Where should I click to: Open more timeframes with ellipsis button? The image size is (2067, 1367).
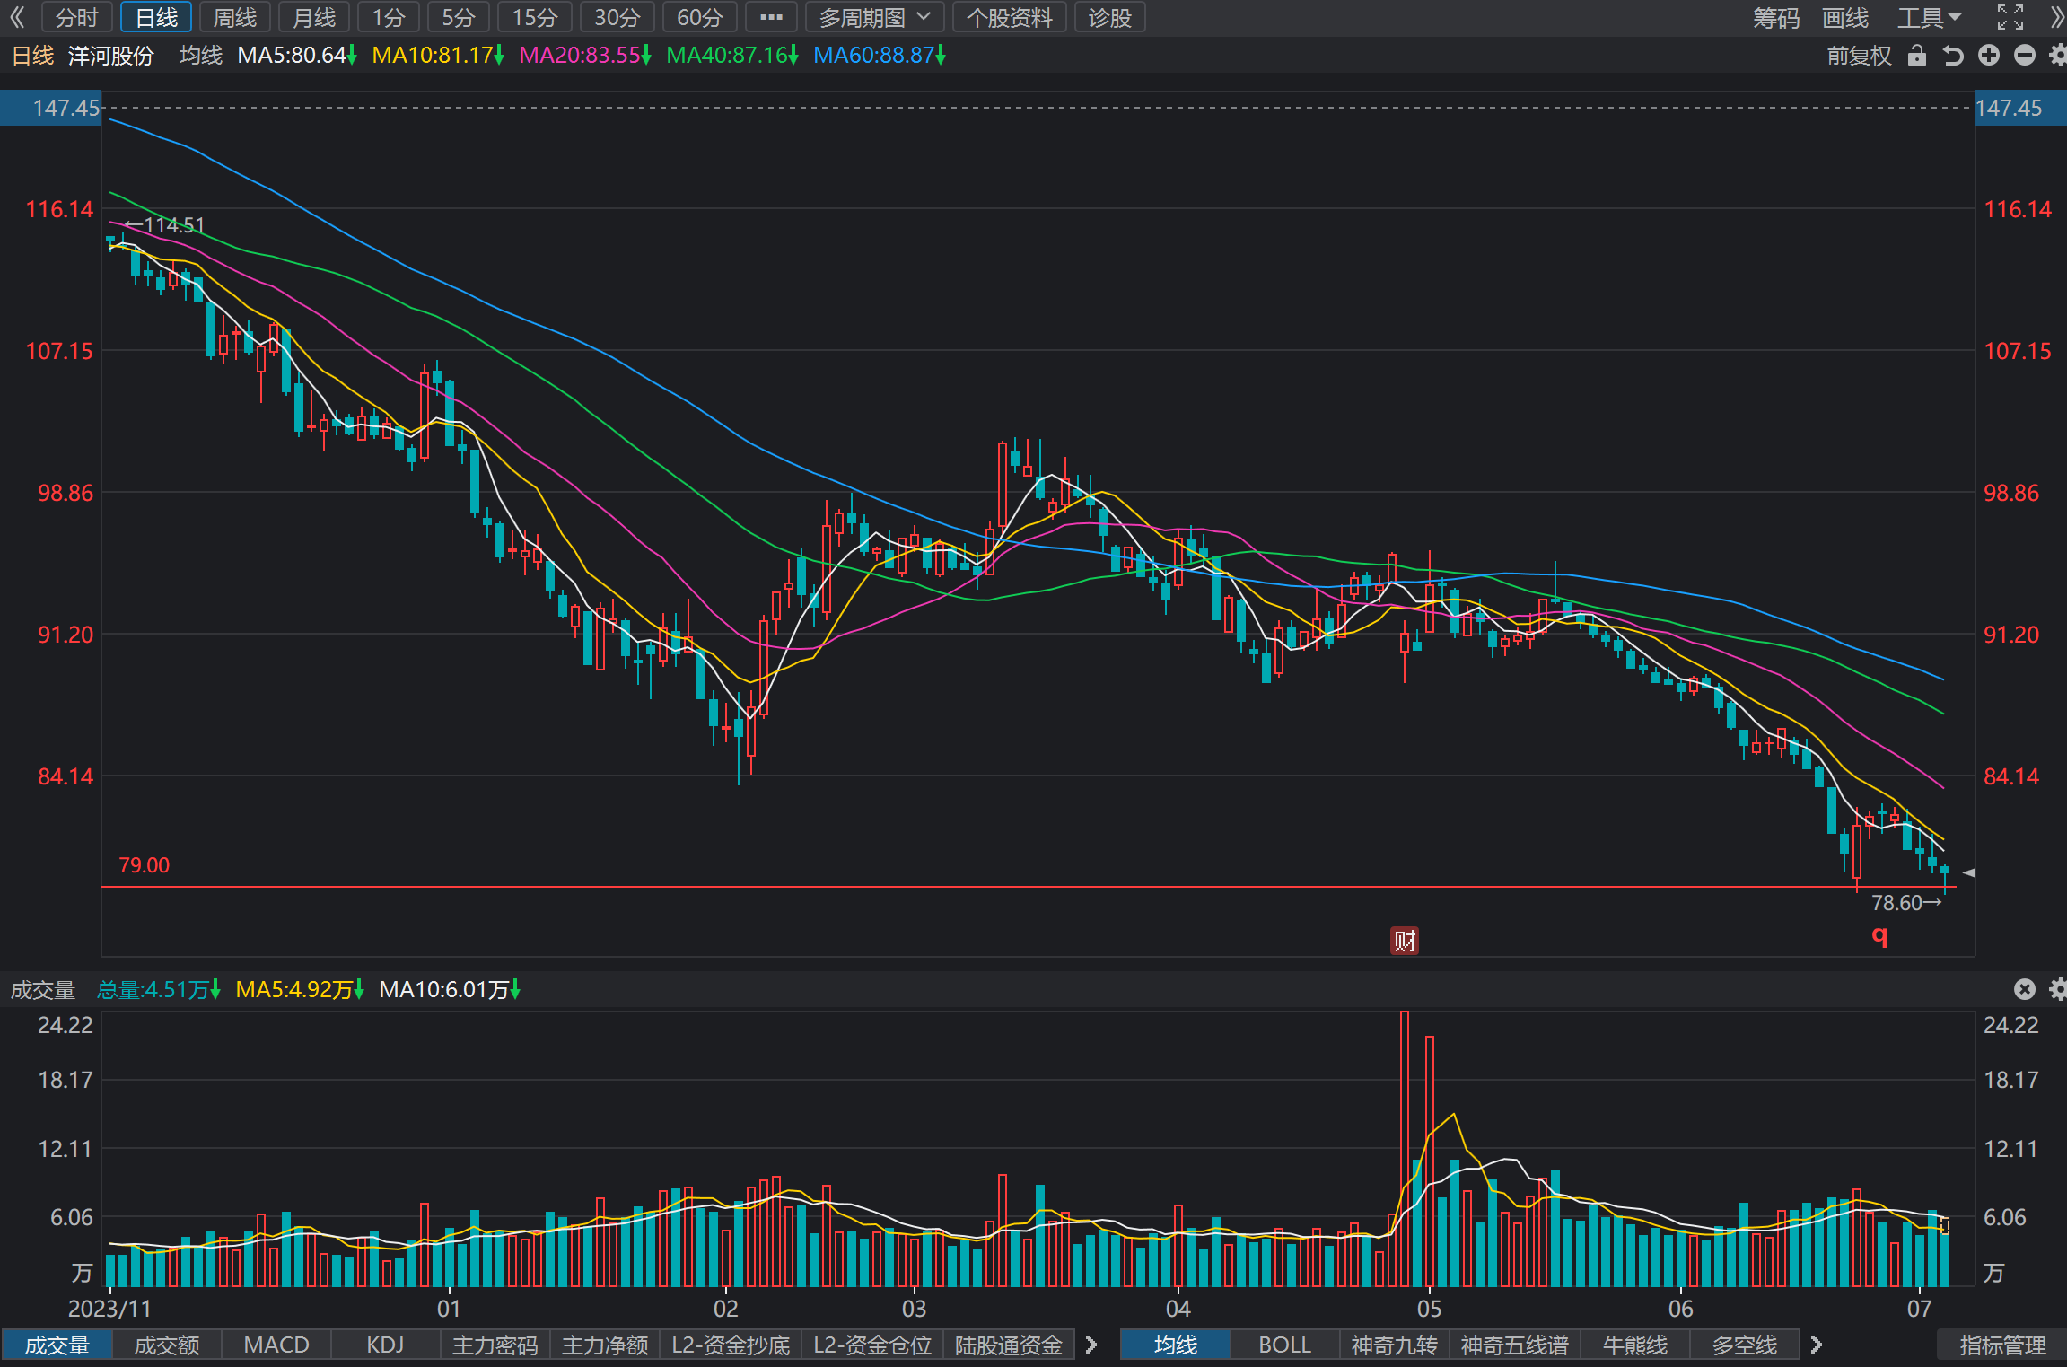(771, 17)
